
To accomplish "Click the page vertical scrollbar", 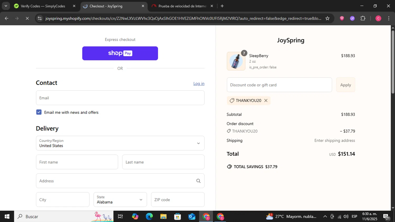I will 393,62.
